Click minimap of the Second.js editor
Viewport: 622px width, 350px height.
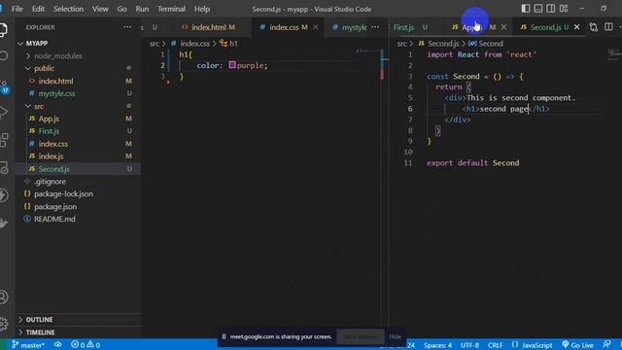[x=613, y=54]
